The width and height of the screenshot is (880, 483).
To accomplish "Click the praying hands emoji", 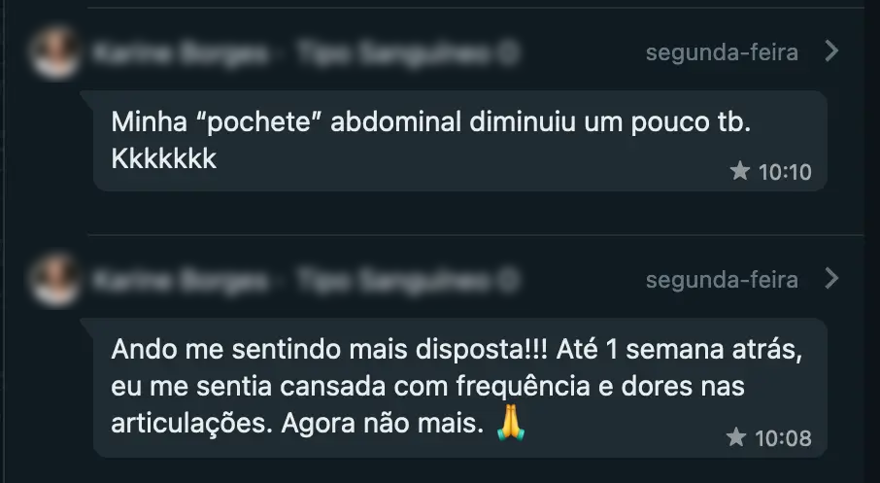I will tap(511, 423).
